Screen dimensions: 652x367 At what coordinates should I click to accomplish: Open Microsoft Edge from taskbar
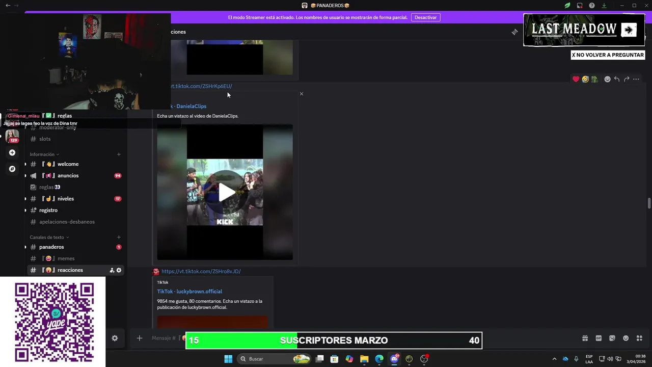coord(379,359)
